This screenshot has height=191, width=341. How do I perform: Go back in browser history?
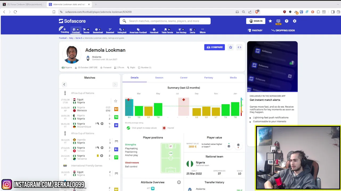pyautogui.click(x=4, y=12)
